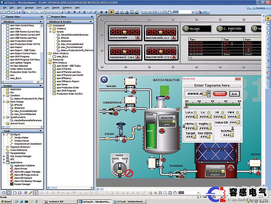Click the LoLo alarm bell icon

click(195, 112)
